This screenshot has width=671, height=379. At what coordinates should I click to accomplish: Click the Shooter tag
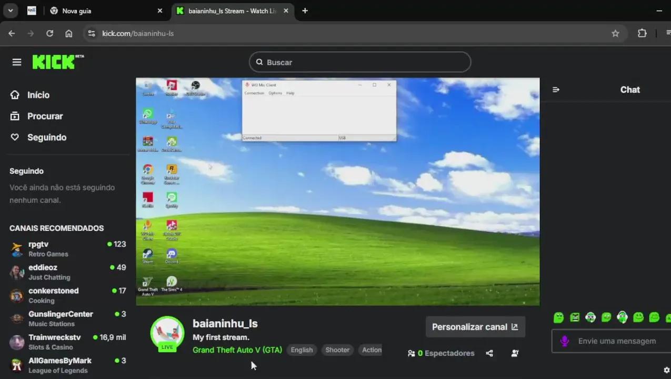(x=337, y=350)
